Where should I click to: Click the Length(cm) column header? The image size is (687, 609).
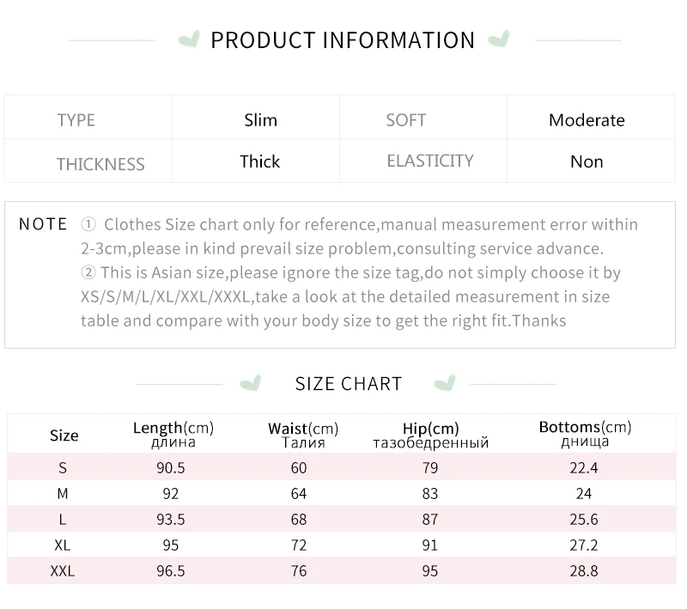click(173, 434)
